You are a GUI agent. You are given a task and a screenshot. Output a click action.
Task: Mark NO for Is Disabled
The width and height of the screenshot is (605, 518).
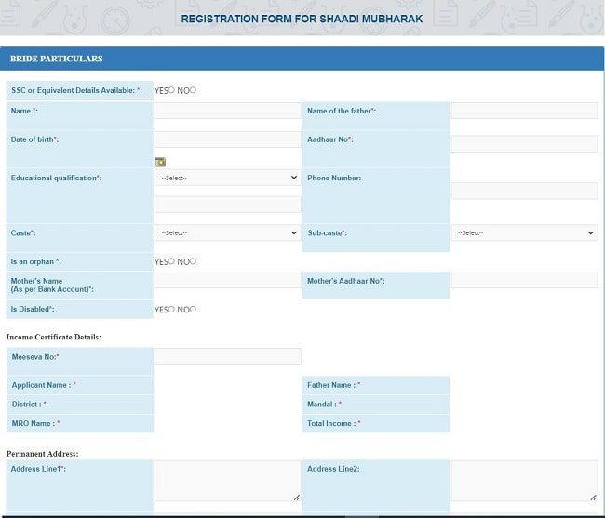pyautogui.click(x=193, y=309)
